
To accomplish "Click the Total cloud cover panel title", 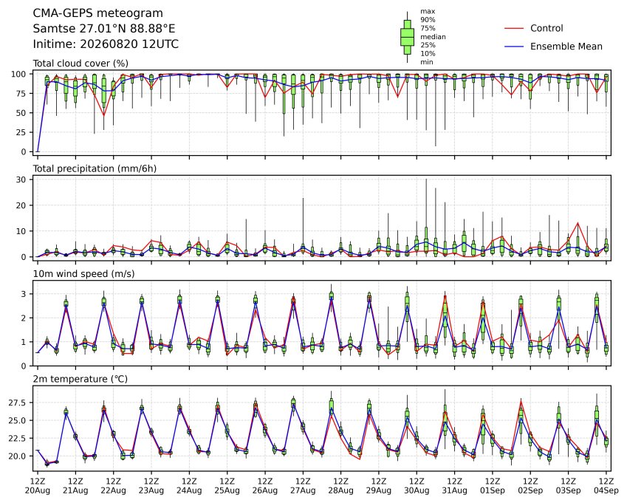I will click(80, 64).
